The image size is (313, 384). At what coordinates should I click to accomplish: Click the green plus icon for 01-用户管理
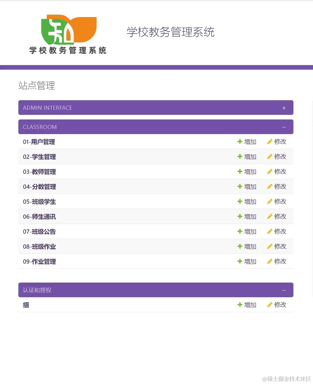pos(240,141)
